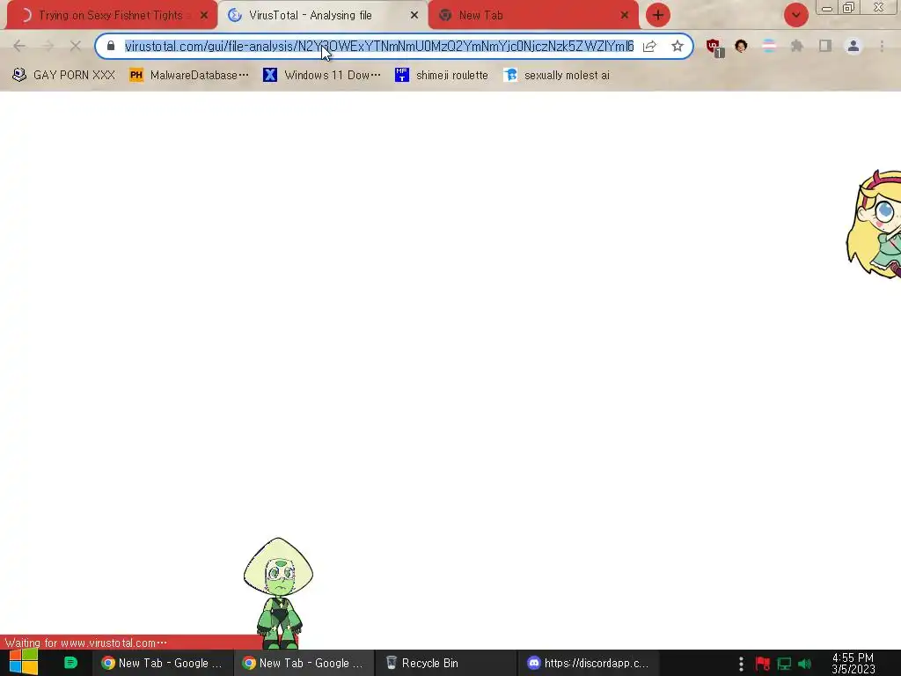Screen dimensions: 901x676
Task: Go back to previous page
Action: (x=19, y=46)
